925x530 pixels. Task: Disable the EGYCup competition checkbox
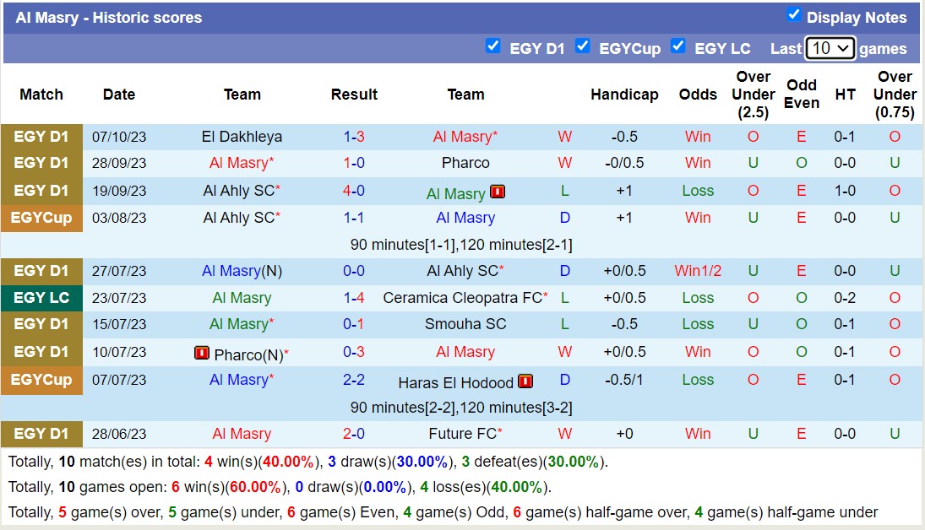point(582,46)
